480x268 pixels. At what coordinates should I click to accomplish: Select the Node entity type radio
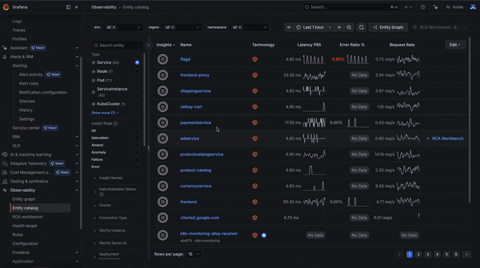pyautogui.click(x=137, y=71)
